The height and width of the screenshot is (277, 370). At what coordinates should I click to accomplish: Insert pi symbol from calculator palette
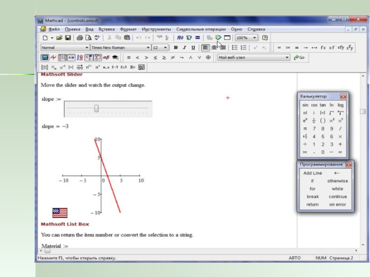(305, 129)
